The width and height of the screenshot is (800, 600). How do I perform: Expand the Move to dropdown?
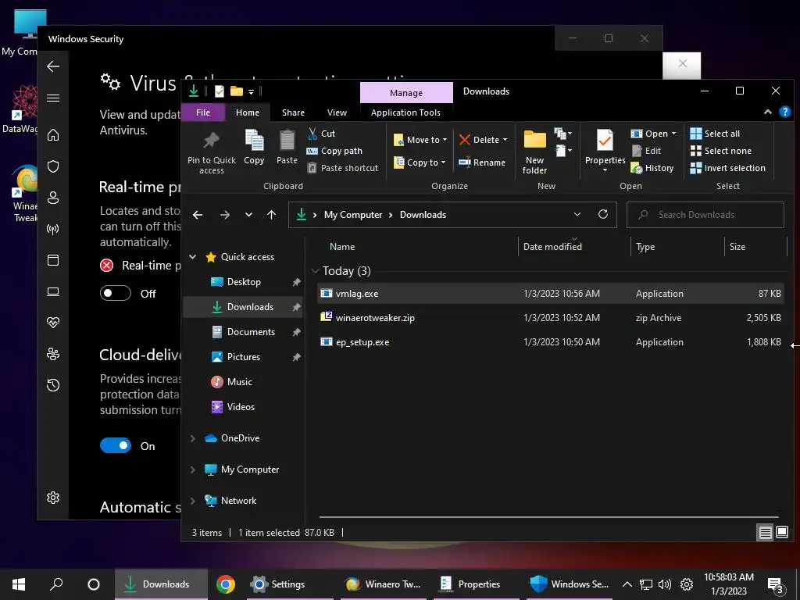pyautogui.click(x=445, y=140)
